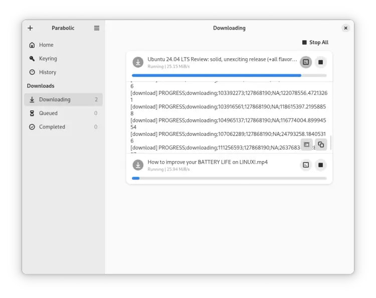Screen dimensions: 376x298
Task: Toggle the log view for Ubuntu review download
Action: (306, 62)
